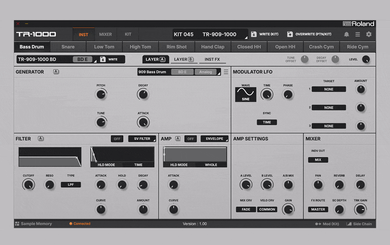Viewport: 390px width, 245px height.
Task: Click the Sample Memory grid icon
Action: (17, 224)
